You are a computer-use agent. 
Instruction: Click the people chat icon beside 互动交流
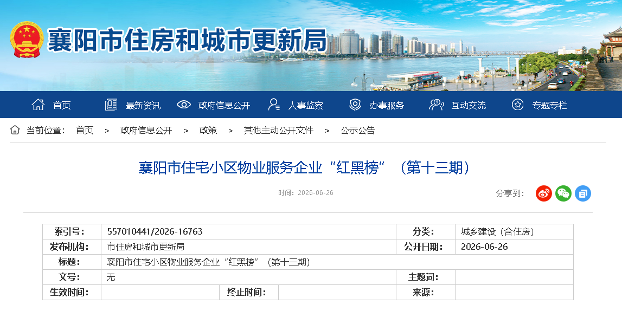(437, 105)
